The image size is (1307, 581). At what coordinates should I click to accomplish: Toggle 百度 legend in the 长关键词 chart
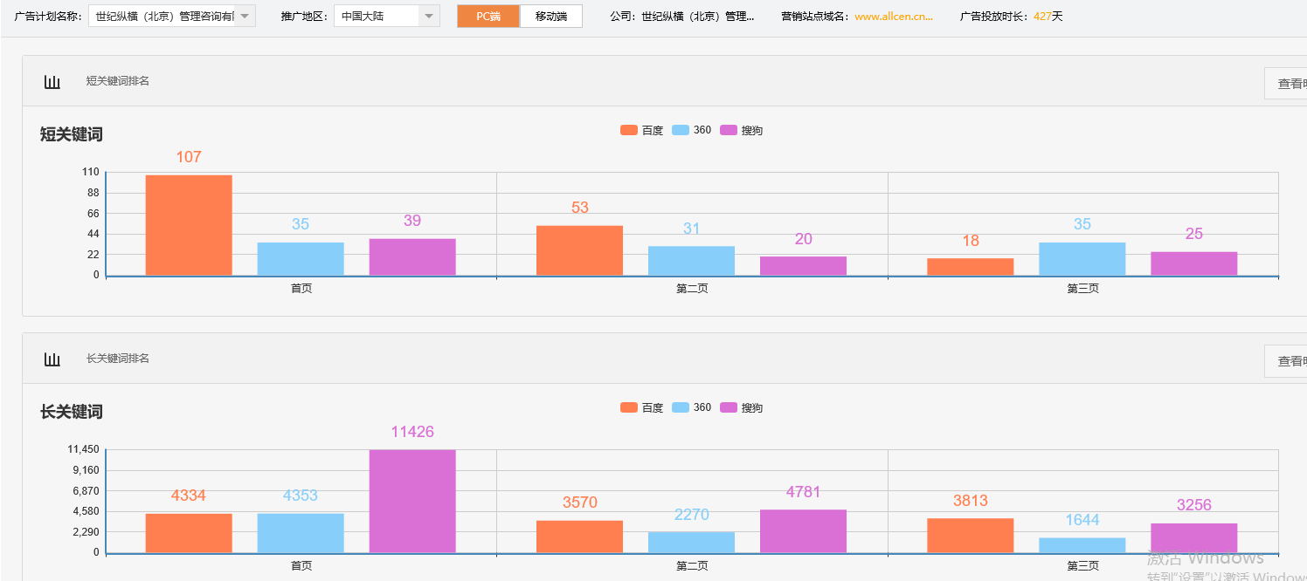point(641,408)
